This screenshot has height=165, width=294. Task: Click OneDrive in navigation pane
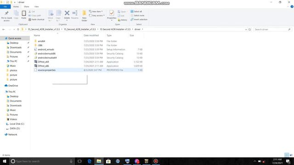click(x=13, y=86)
